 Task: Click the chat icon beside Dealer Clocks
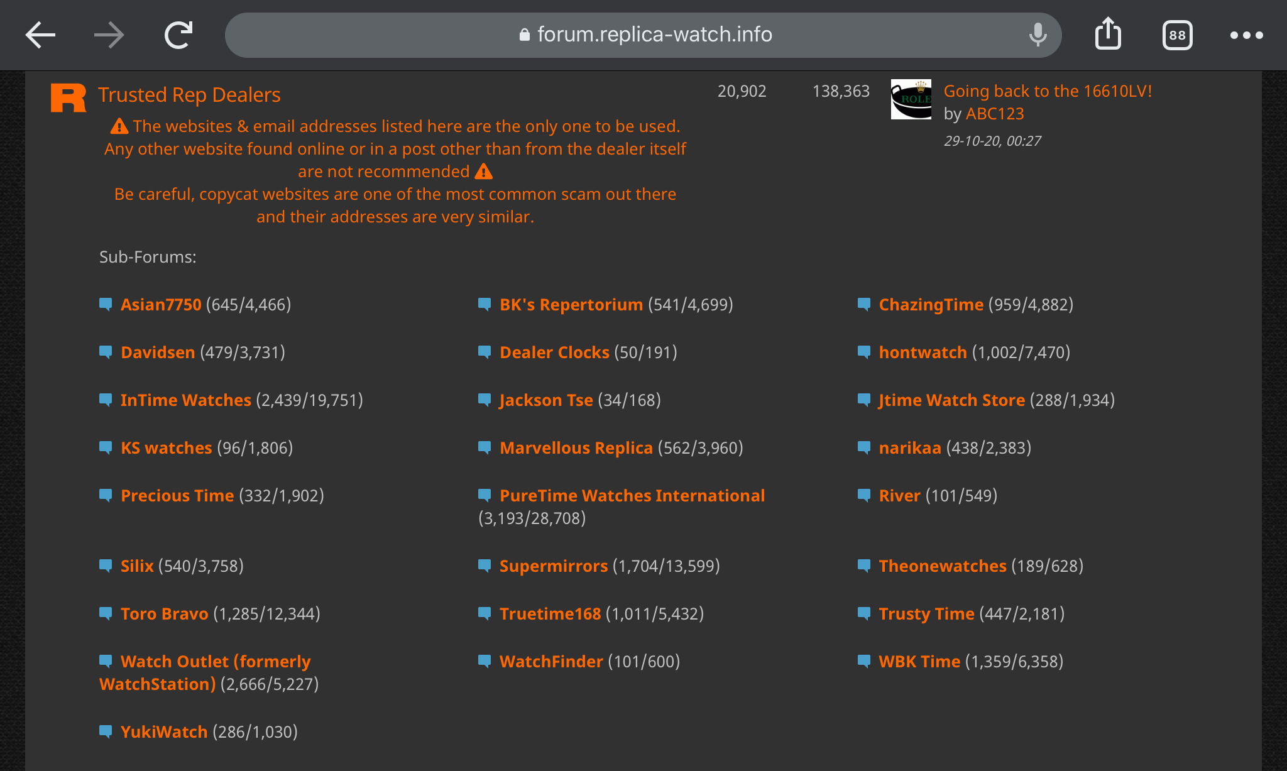tap(485, 352)
